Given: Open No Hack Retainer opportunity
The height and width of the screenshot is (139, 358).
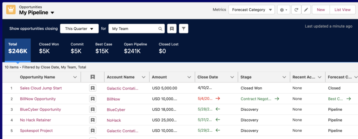Looking at the screenshot, I should 35,120.
